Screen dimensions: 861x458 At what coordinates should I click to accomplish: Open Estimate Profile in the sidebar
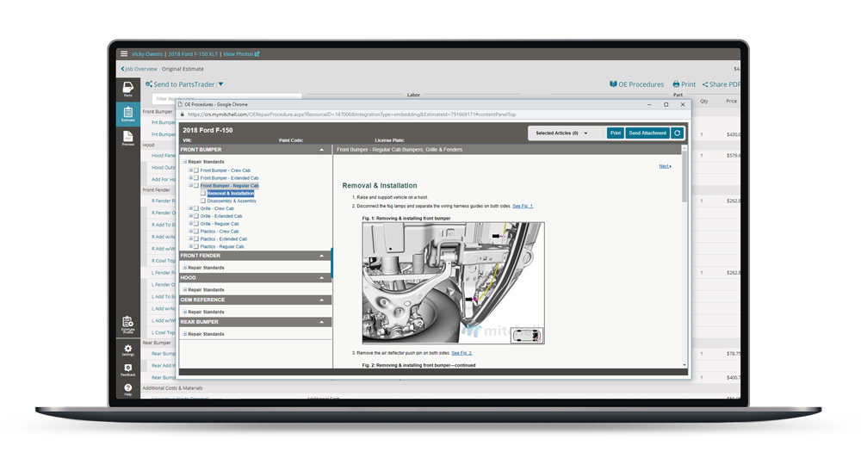pyautogui.click(x=127, y=325)
